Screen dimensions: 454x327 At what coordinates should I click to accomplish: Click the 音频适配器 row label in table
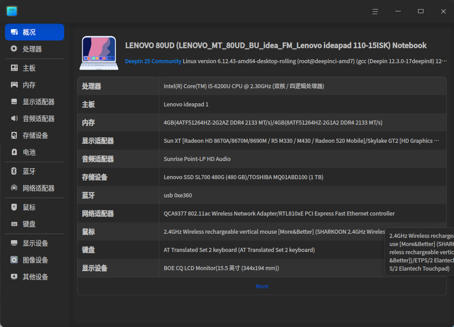click(x=98, y=159)
